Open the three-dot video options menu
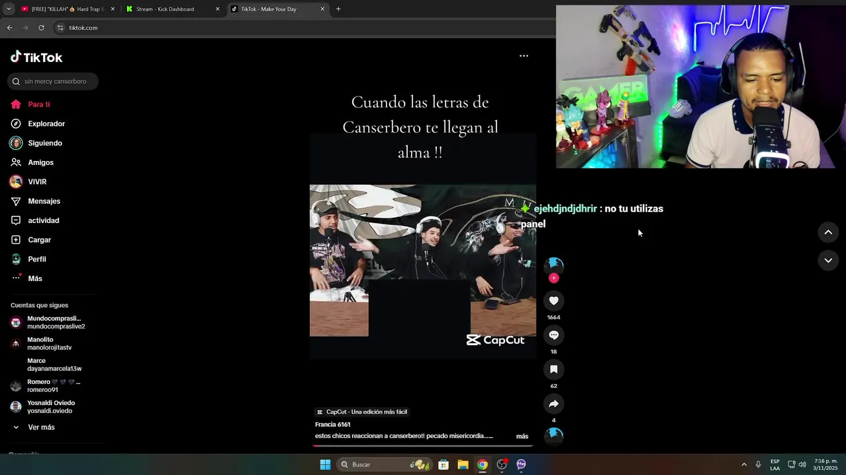Image resolution: width=846 pixels, height=475 pixels. point(523,56)
